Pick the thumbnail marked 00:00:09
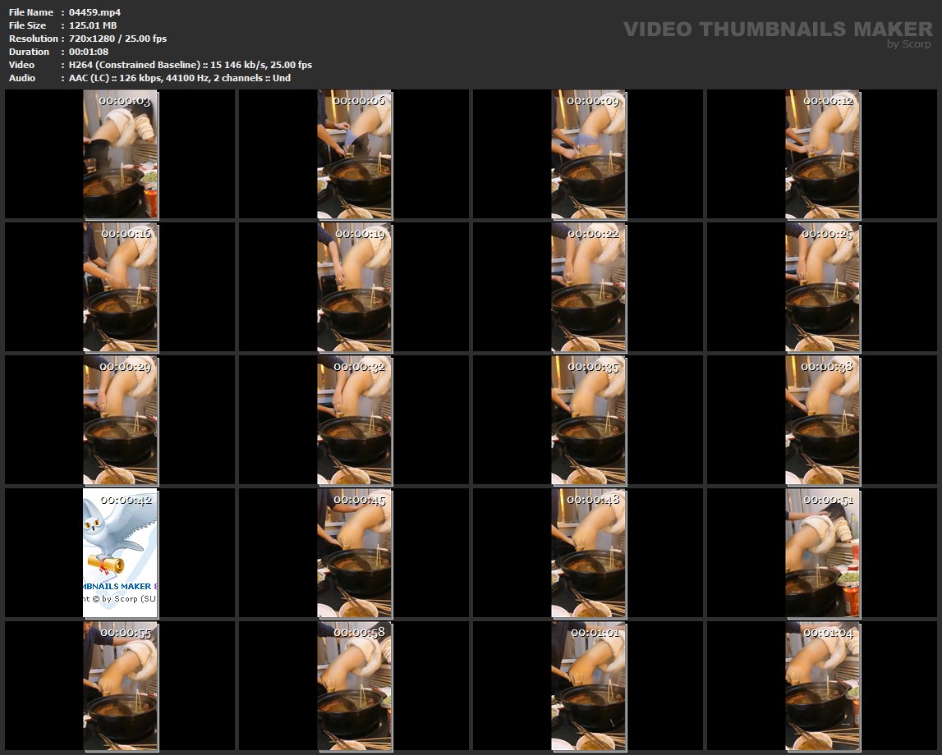Screen dimensions: 942x755 tap(589, 154)
